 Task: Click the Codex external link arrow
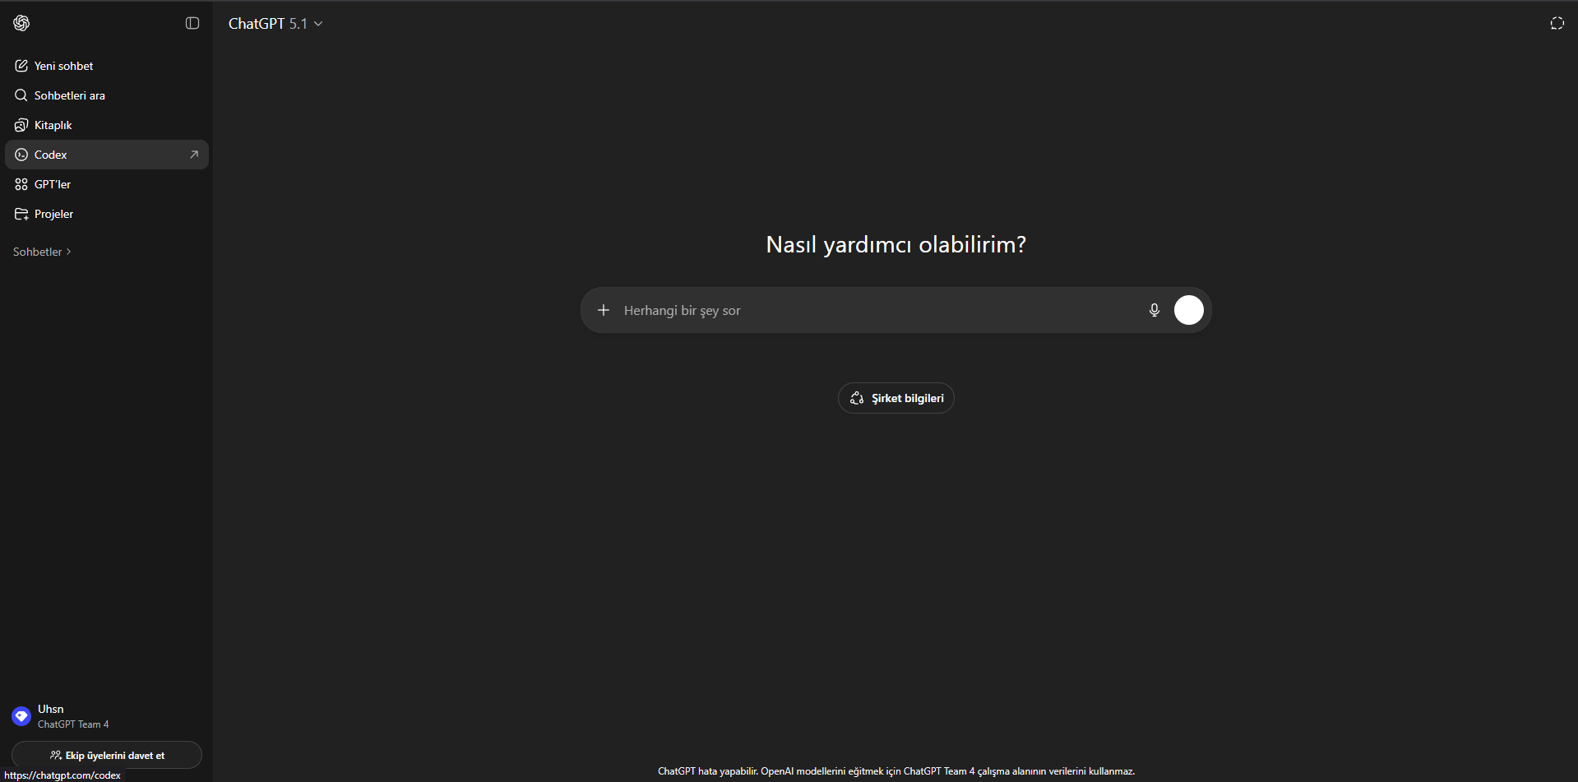[x=194, y=155]
